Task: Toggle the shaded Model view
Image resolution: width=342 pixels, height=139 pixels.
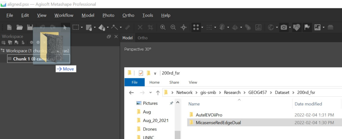Action: 222,27
